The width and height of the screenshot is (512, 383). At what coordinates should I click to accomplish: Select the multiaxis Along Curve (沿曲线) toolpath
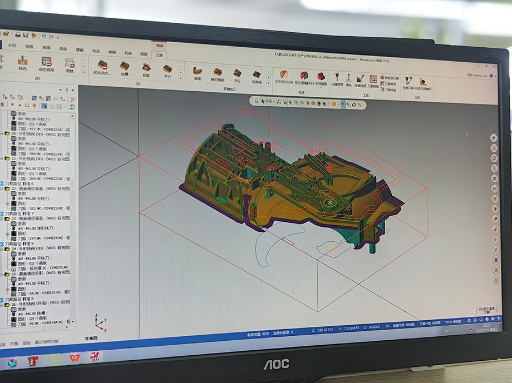coord(257,77)
